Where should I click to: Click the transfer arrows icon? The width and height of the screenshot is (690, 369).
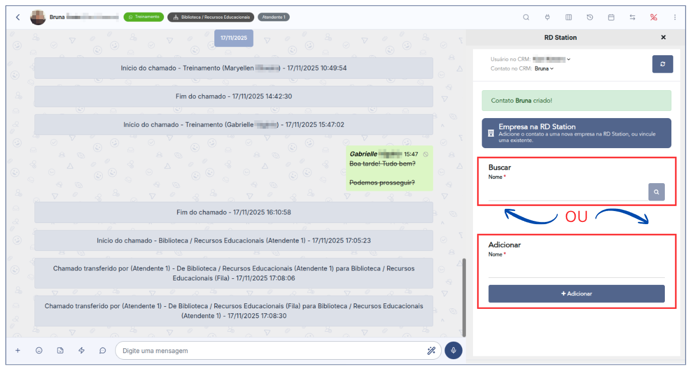tap(633, 17)
